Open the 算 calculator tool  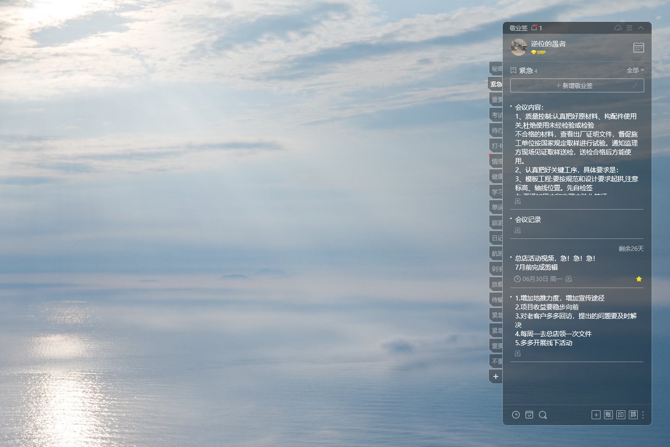[x=633, y=415]
